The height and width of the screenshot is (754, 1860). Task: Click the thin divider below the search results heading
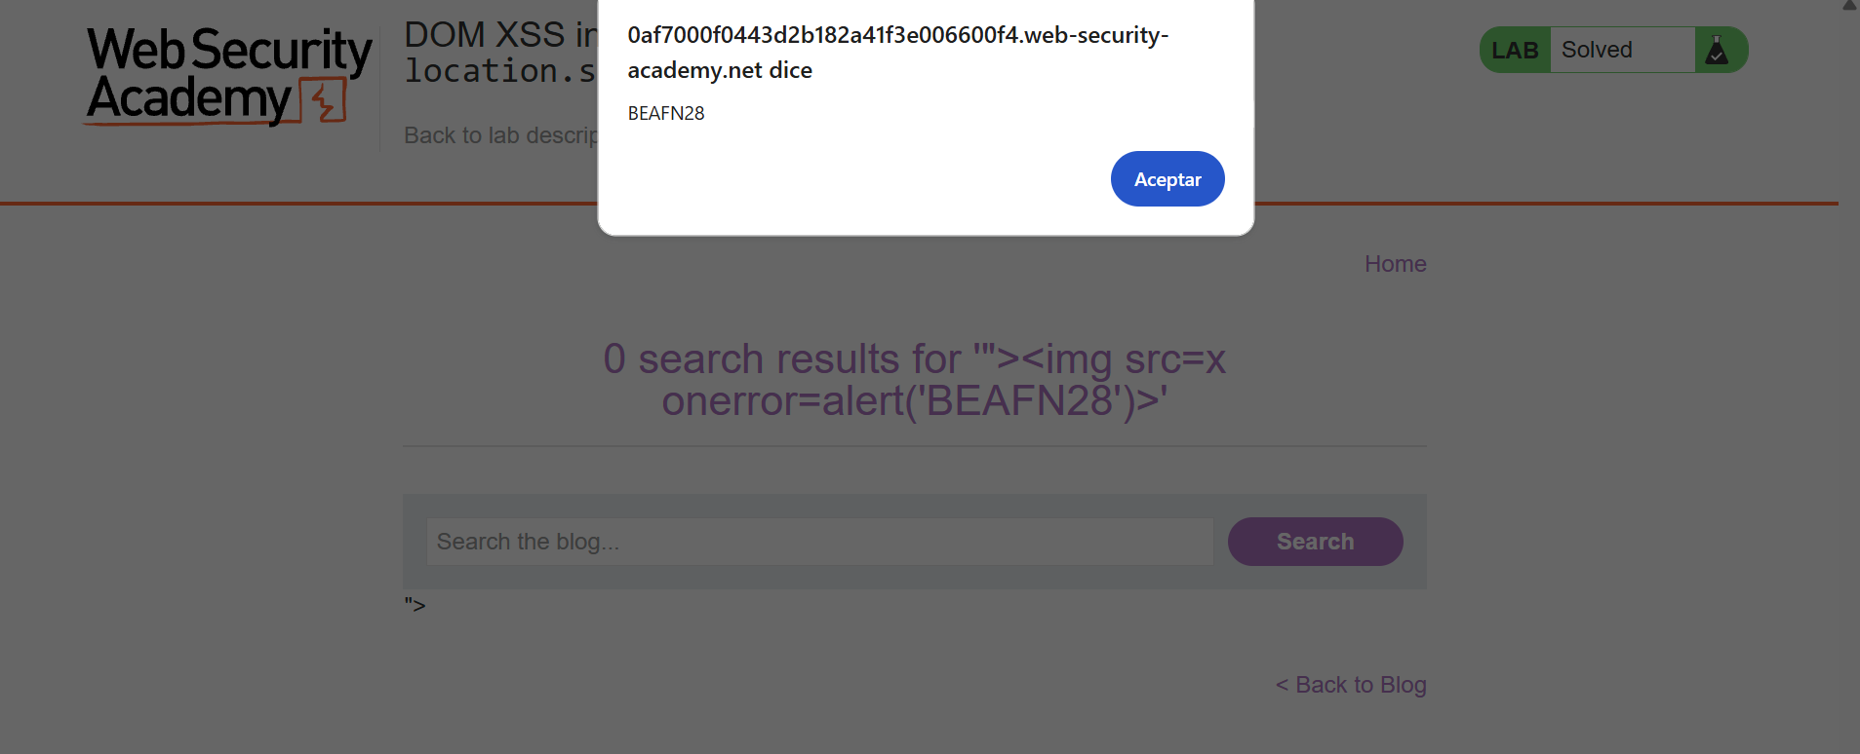(x=914, y=446)
